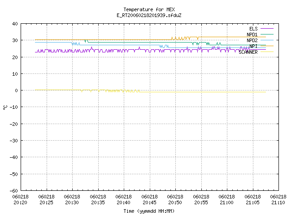
Task: Click the y-axis label -20
Action: pos(14,124)
